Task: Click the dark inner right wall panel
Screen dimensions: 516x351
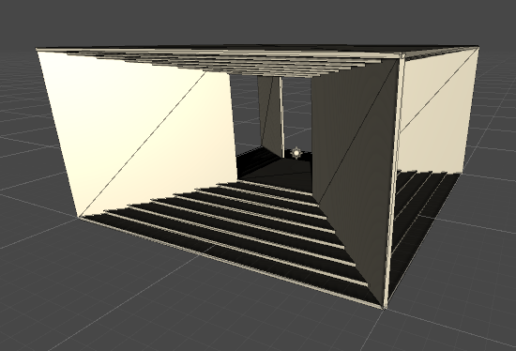Action: pyautogui.click(x=356, y=171)
